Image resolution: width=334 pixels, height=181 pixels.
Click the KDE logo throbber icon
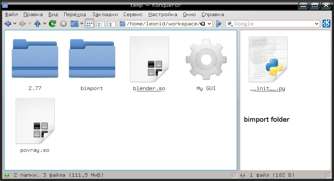coord(326,24)
